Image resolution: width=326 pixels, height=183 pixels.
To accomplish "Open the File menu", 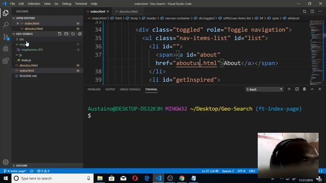I will (x=12, y=4).
